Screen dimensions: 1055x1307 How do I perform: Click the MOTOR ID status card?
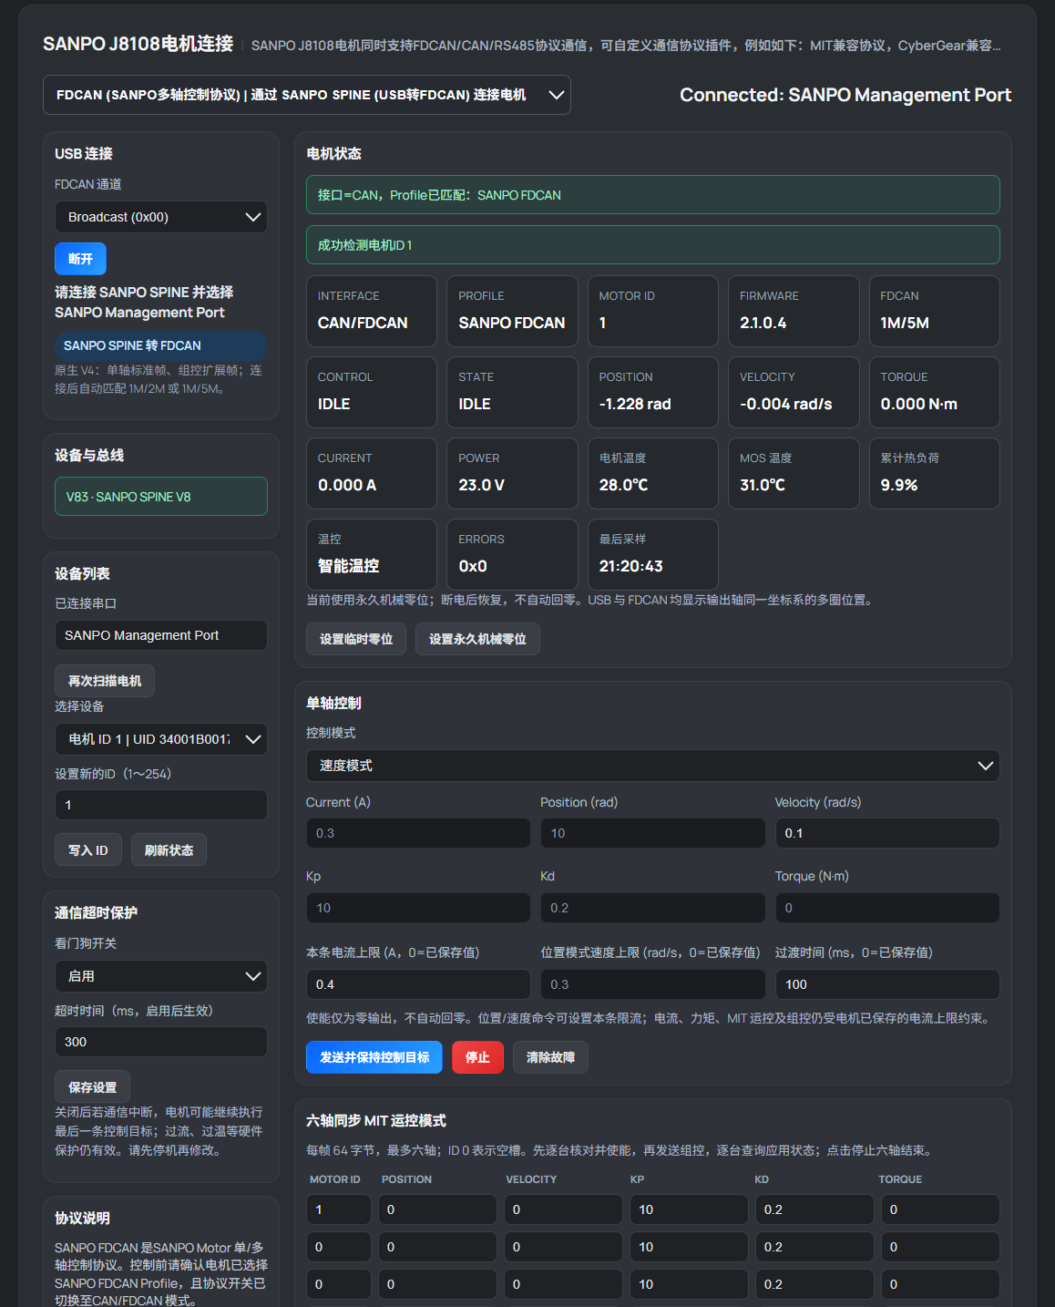[653, 311]
